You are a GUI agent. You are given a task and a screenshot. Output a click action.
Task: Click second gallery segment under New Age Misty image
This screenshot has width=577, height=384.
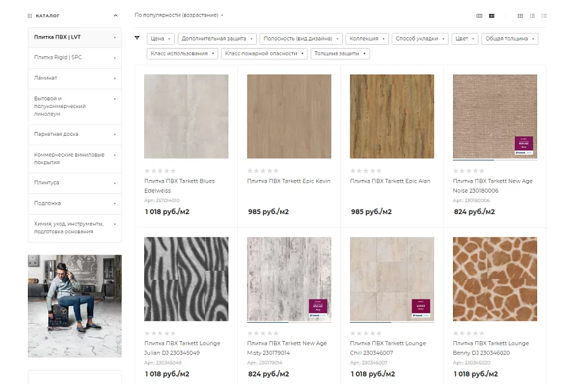310,323
